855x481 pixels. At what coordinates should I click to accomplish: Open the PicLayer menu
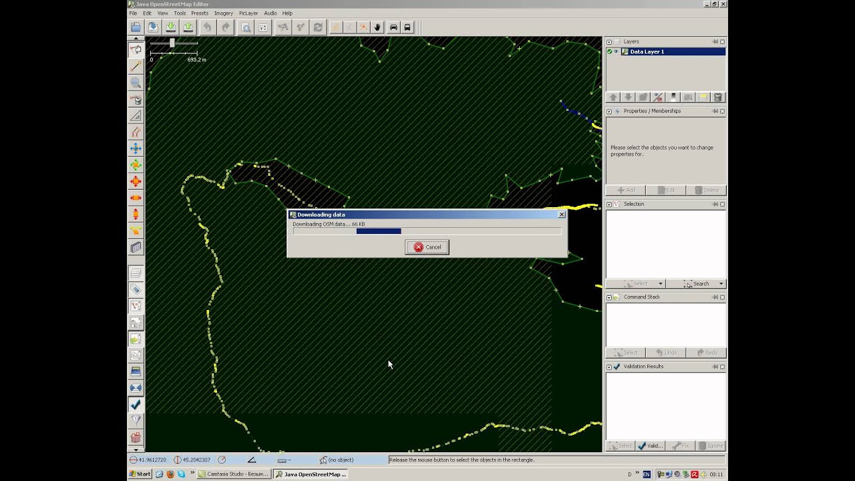click(x=248, y=13)
